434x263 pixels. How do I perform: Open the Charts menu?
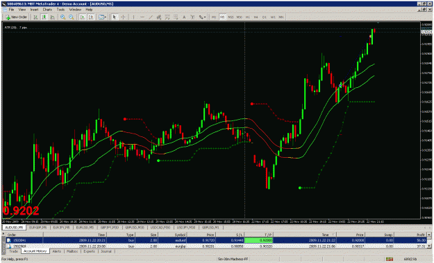point(47,10)
